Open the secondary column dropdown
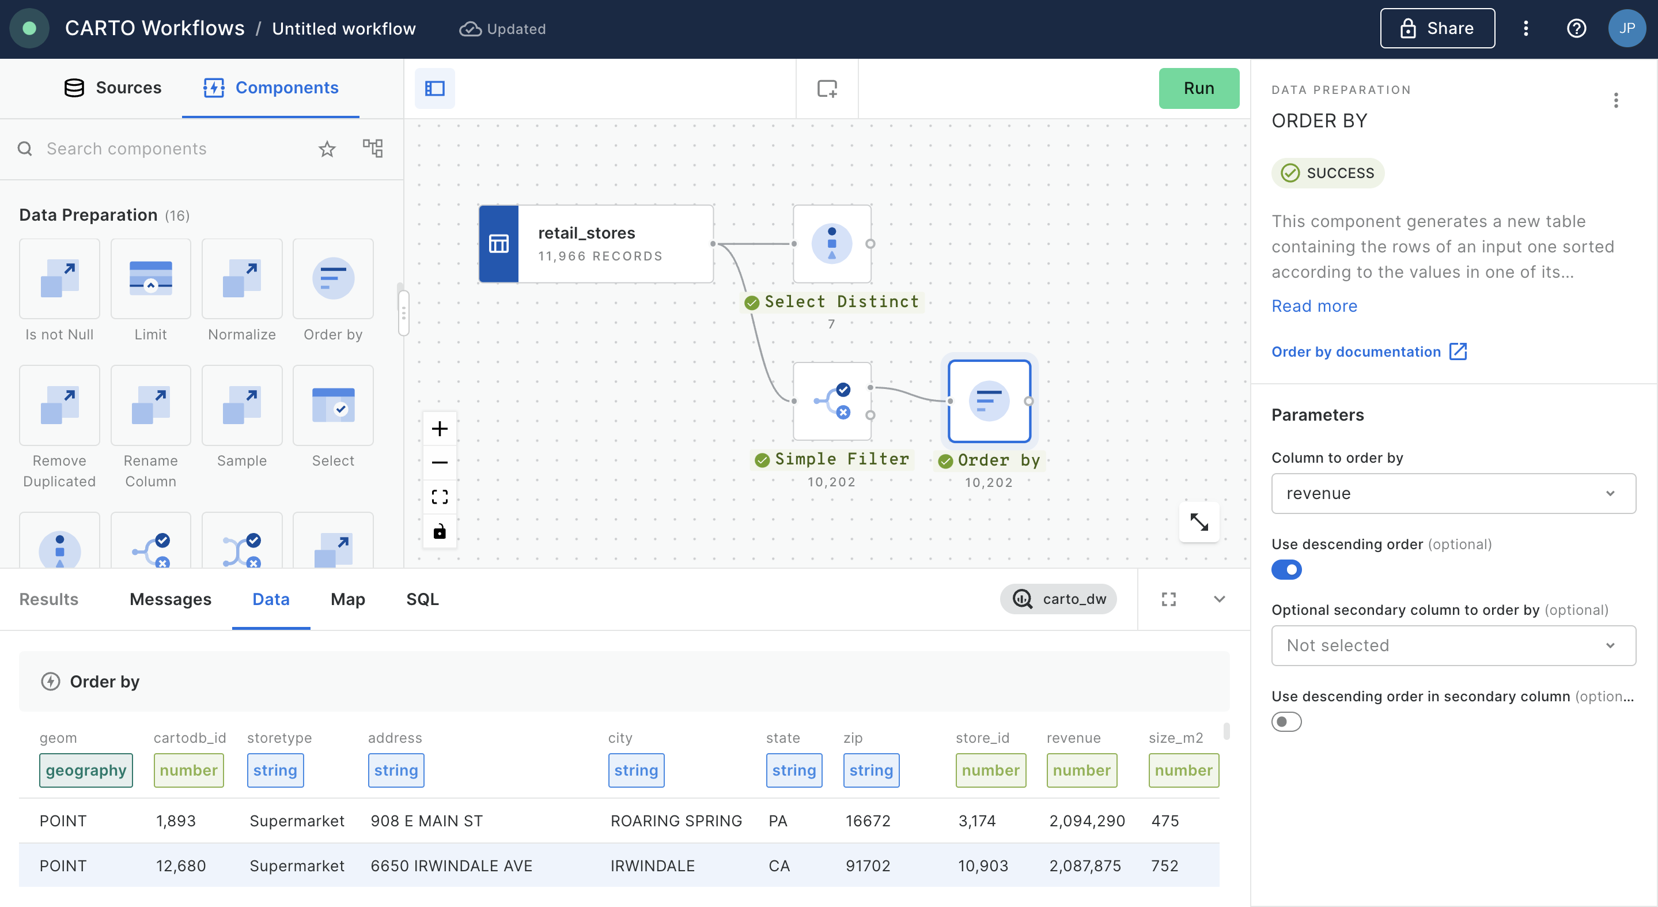The height and width of the screenshot is (907, 1658). [1453, 645]
